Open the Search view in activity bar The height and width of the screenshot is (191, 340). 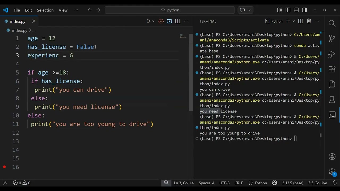click(332, 23)
